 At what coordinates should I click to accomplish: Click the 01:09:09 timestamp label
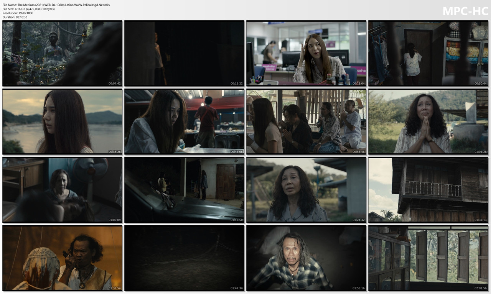point(115,220)
